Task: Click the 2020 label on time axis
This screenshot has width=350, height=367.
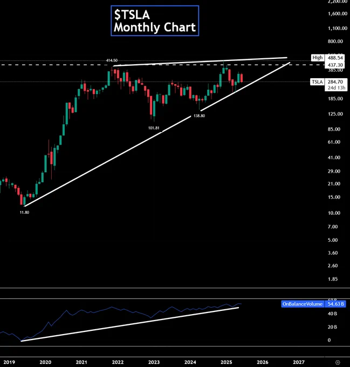Action: click(x=45, y=362)
